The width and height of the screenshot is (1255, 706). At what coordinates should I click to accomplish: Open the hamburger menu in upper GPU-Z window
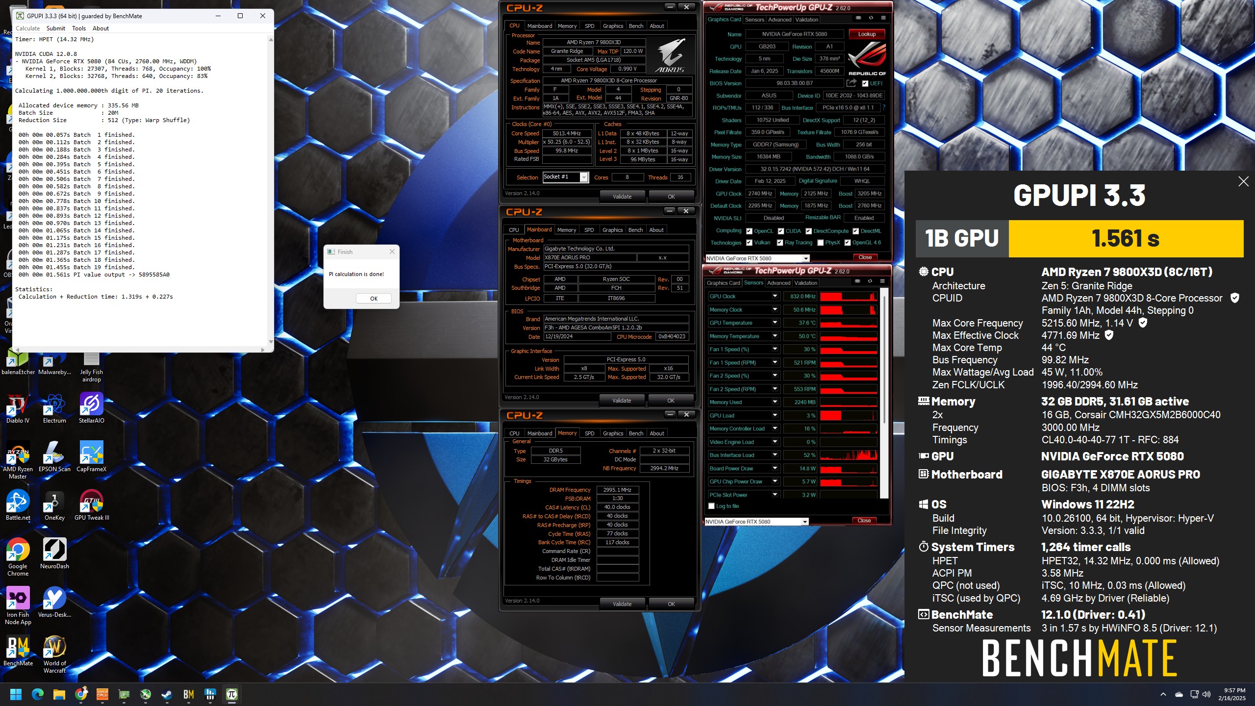pyautogui.click(x=883, y=18)
